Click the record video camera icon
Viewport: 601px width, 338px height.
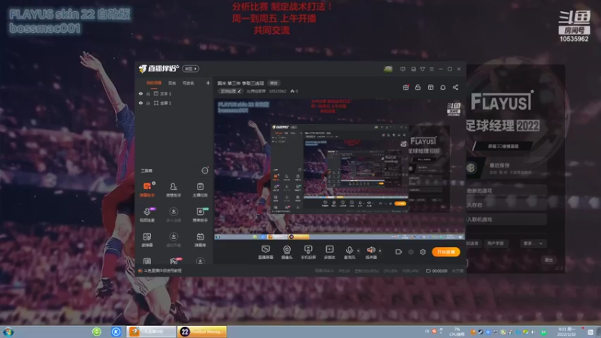coord(399,252)
